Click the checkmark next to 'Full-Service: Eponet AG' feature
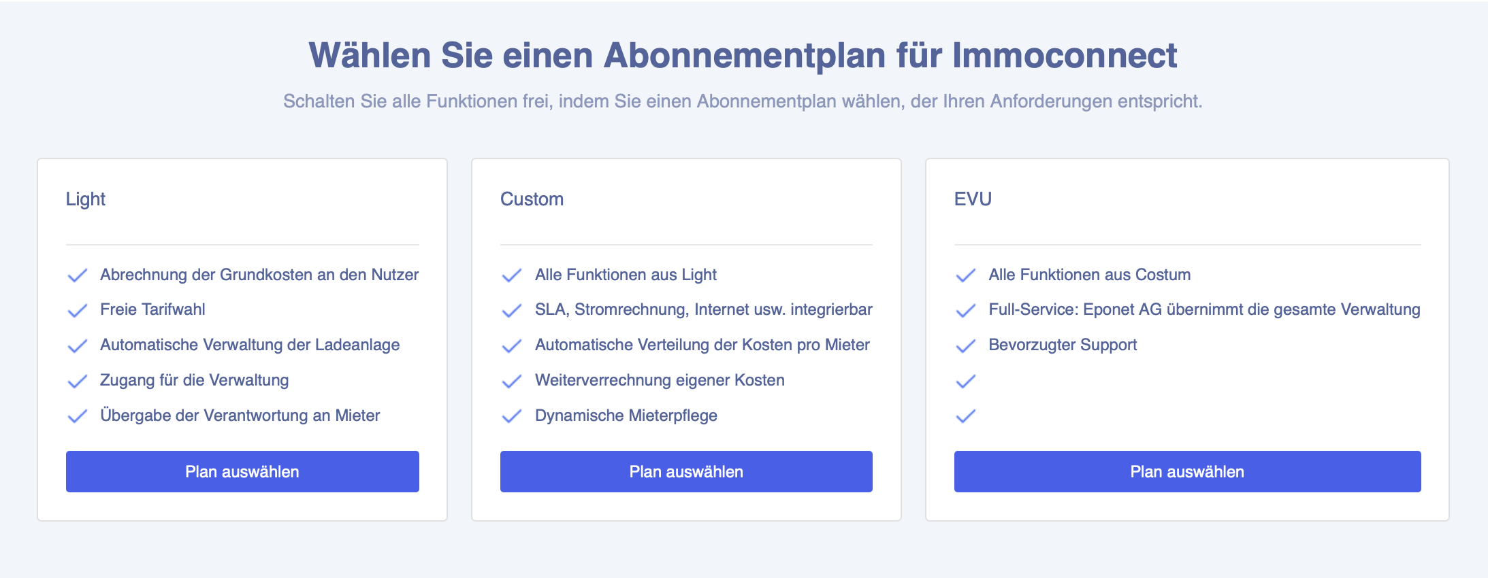The height and width of the screenshot is (578, 1488). coord(966,310)
